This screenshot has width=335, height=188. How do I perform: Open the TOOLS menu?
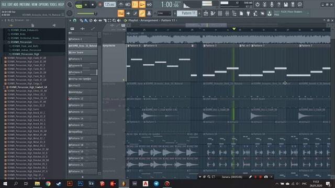tap(53, 4)
